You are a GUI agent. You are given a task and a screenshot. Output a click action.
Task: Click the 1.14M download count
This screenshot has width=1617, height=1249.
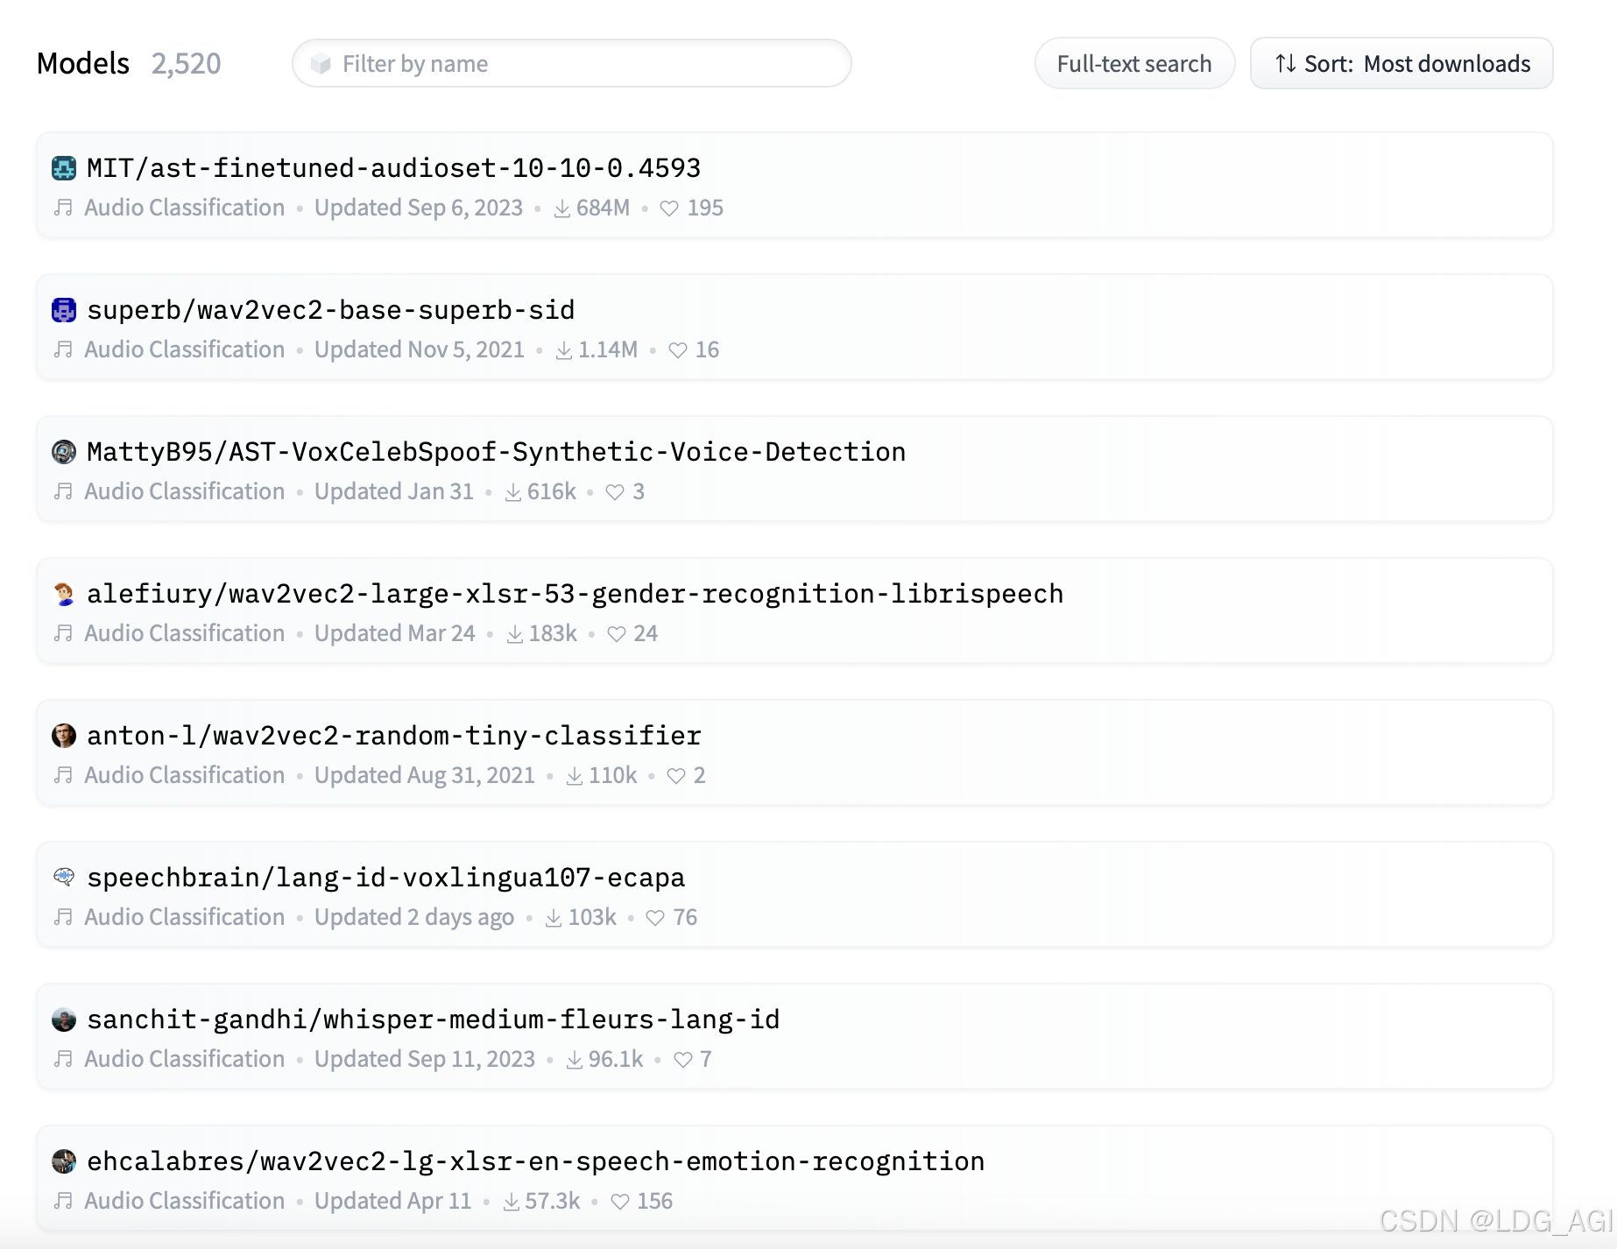pos(608,349)
